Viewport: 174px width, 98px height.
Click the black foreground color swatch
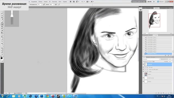[x=2, y=58]
